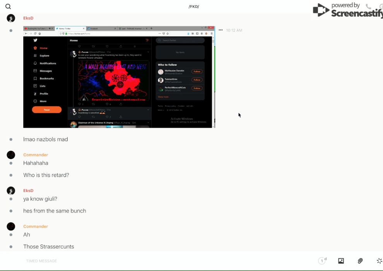Click the add picture icon

click(341, 261)
